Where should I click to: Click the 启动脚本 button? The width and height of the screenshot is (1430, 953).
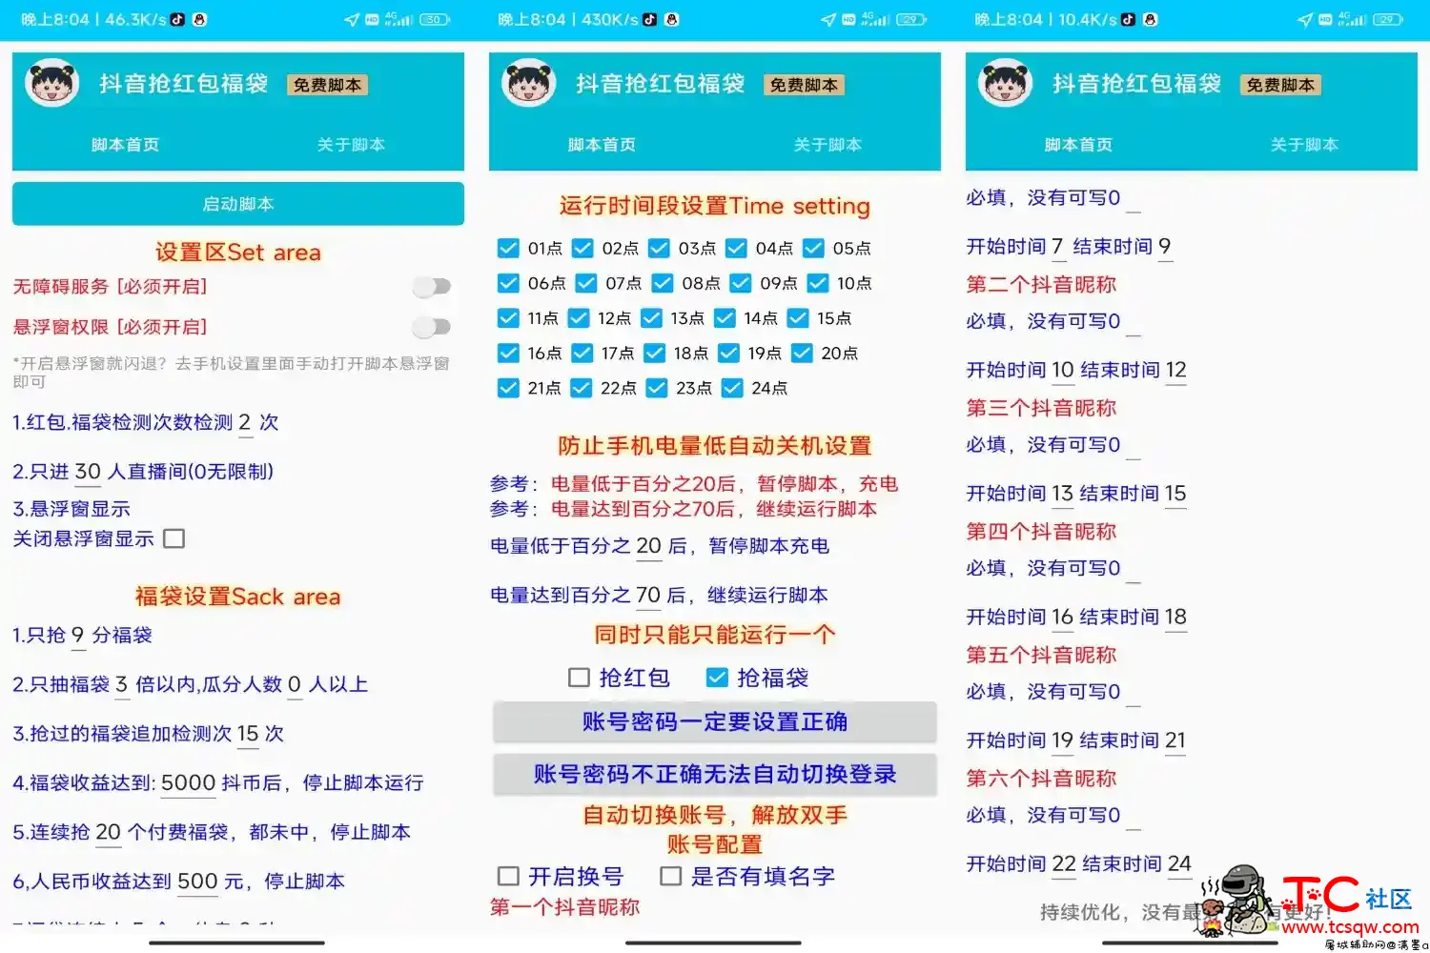click(238, 204)
